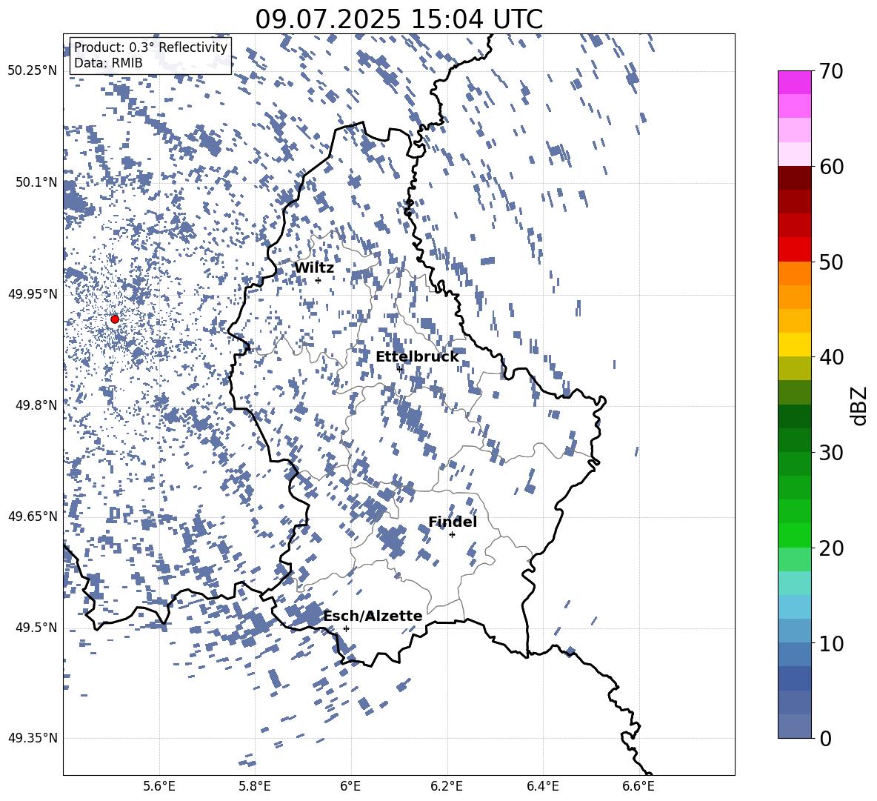Viewport: 877px width, 801px height.
Task: Click the 70 tick on the colorbar
Action: click(831, 71)
